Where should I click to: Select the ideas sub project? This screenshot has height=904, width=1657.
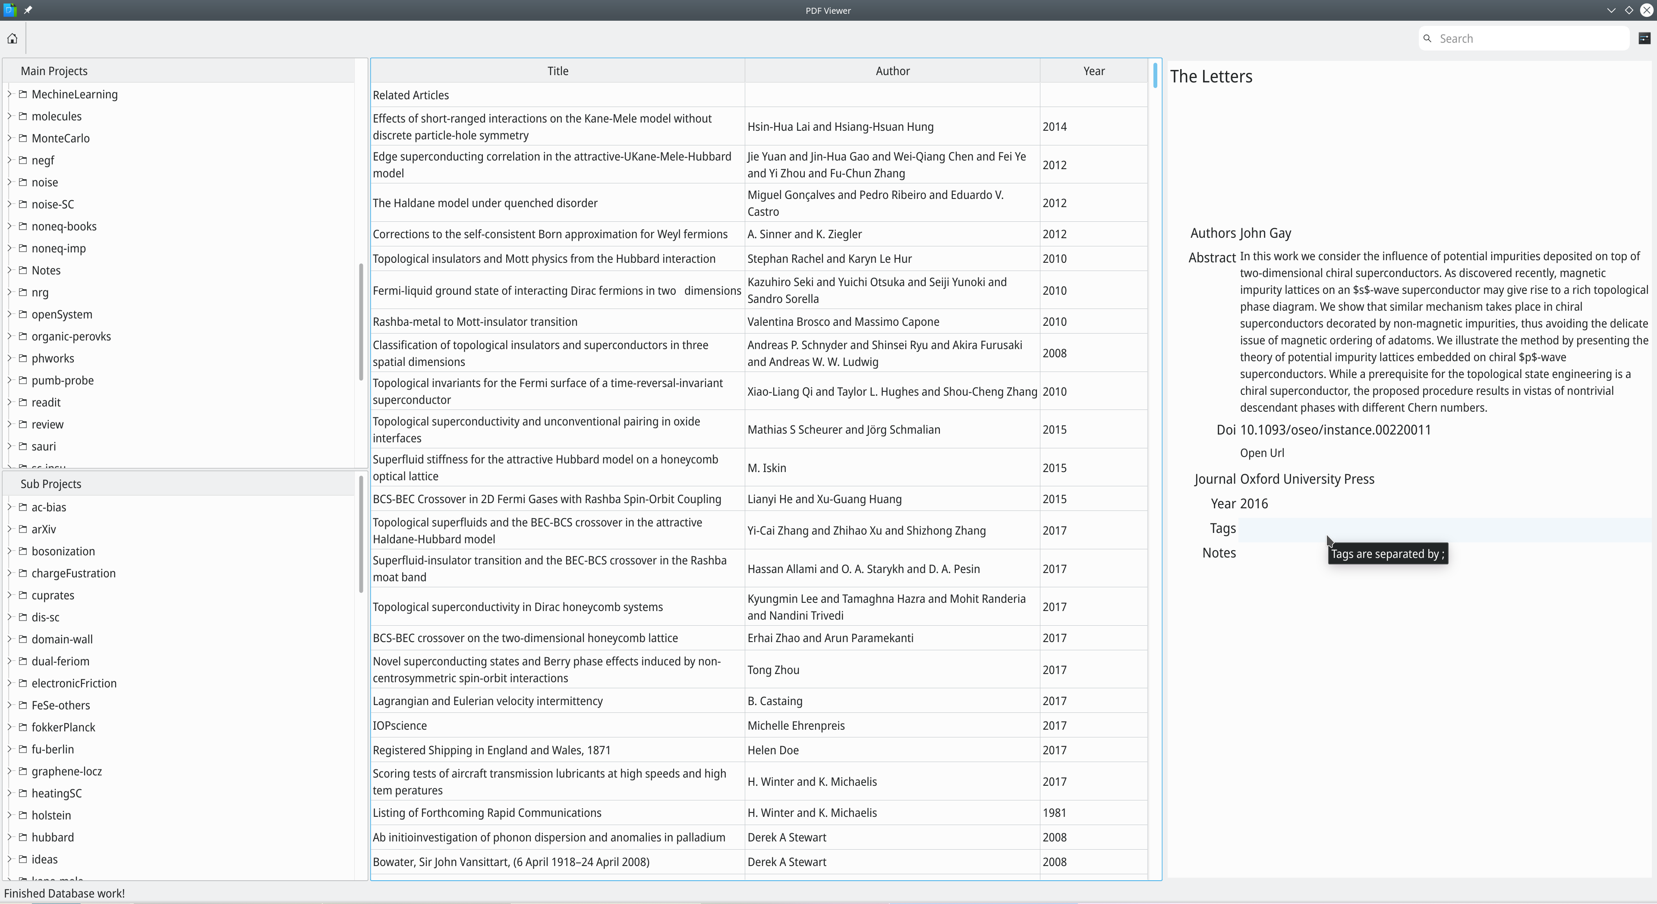[44, 859]
